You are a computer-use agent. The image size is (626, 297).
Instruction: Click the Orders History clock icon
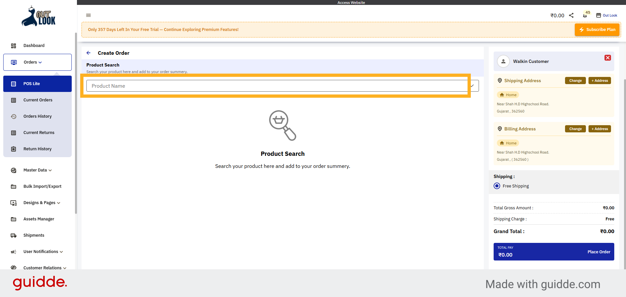click(14, 116)
